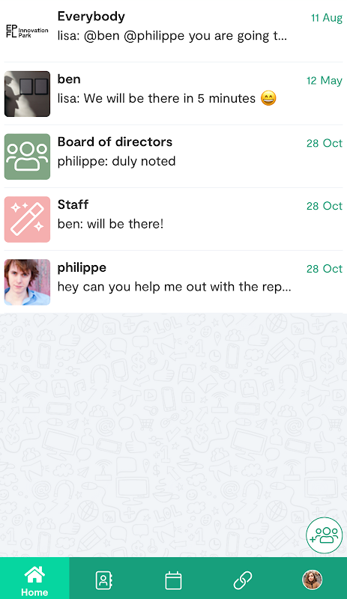Click philippe's profile photo
Viewport: 347px width, 599px height.
pyautogui.click(x=27, y=282)
